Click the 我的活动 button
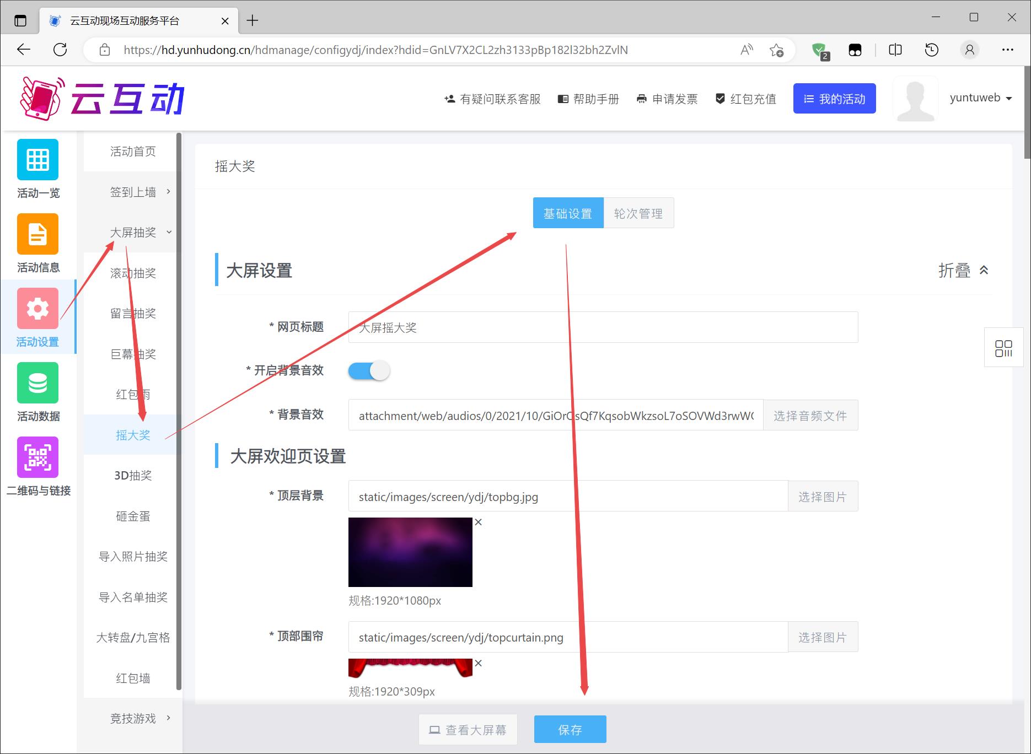 click(834, 99)
